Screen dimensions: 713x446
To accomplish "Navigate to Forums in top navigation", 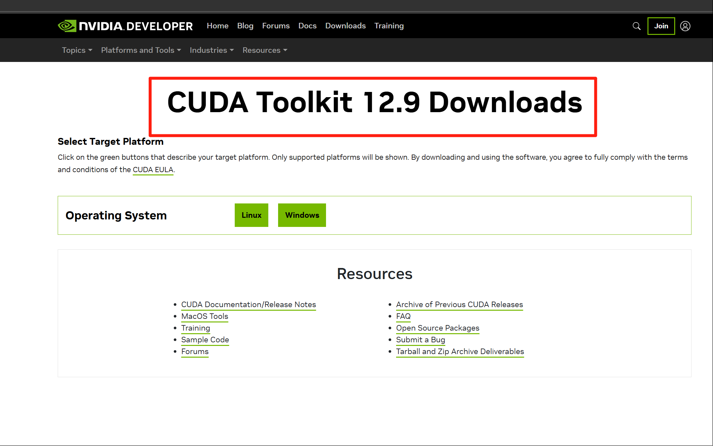I will point(276,26).
